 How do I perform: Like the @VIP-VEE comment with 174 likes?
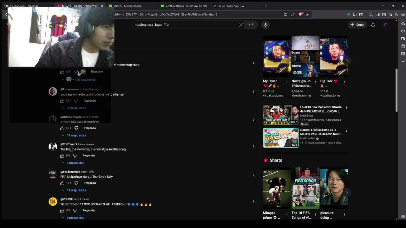(x=62, y=211)
